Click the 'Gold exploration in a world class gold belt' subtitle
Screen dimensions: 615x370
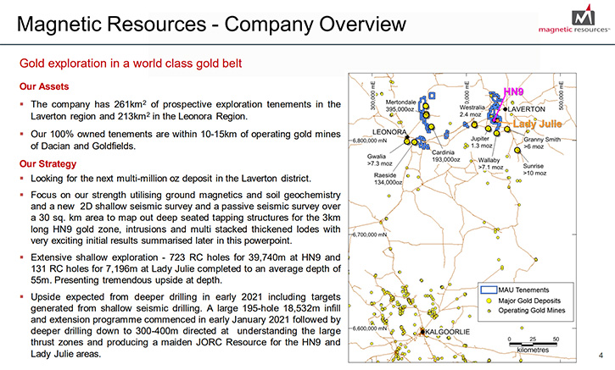click(131, 64)
